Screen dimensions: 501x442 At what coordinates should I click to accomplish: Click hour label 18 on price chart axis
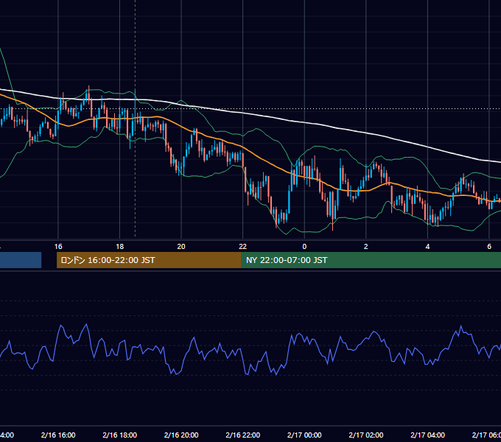click(x=120, y=247)
